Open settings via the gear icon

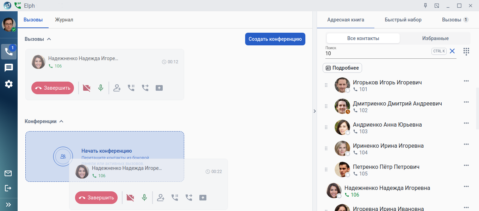pos(8,84)
